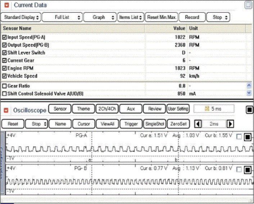
Task: Uncheck the Input Speed(PG-A) checkbox
Action: pos(4,37)
